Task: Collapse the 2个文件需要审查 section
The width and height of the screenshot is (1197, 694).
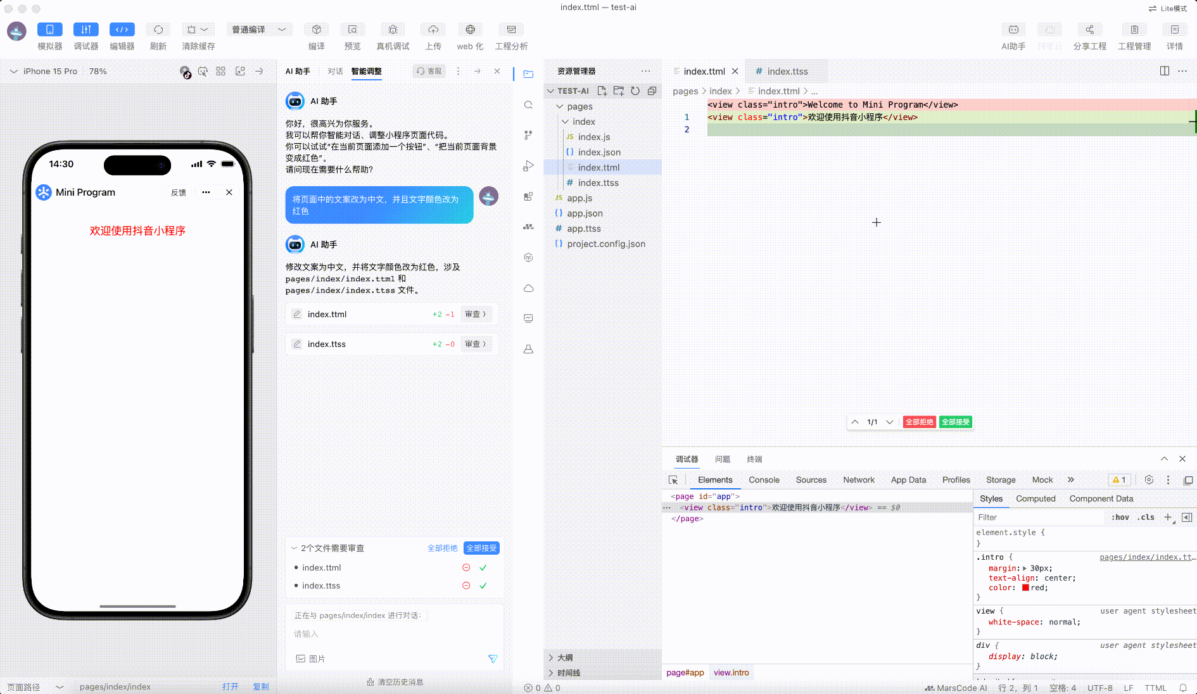Action: pyautogui.click(x=294, y=548)
